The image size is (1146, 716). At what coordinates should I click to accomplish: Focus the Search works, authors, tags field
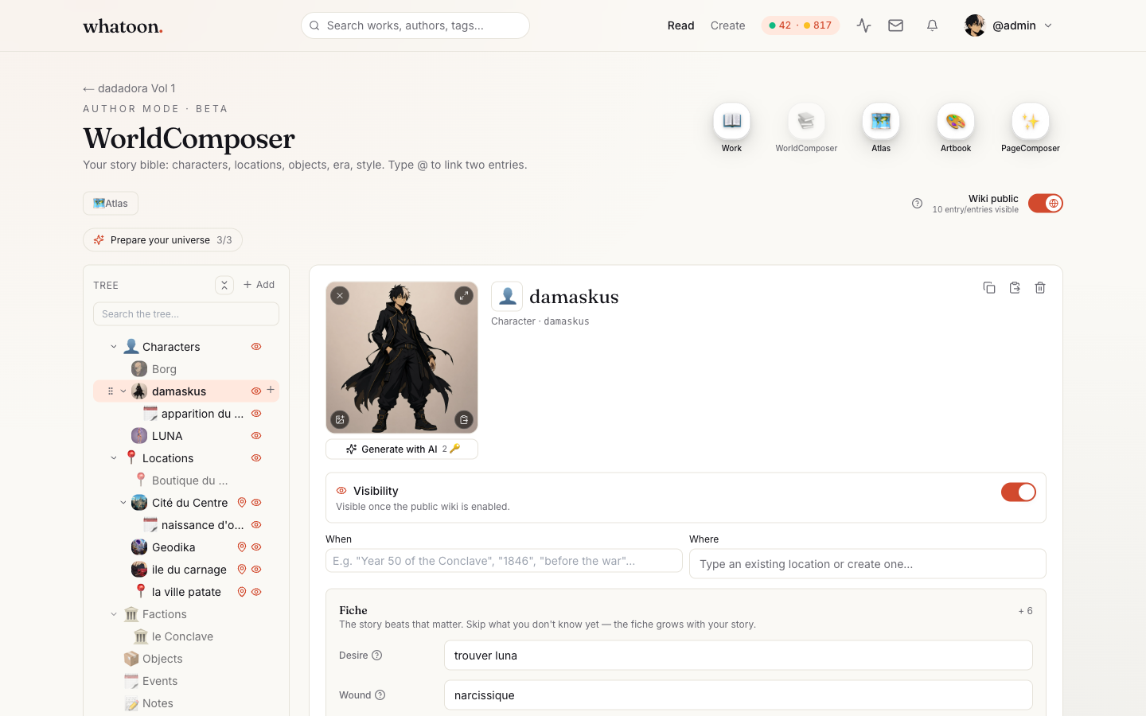[x=415, y=25]
